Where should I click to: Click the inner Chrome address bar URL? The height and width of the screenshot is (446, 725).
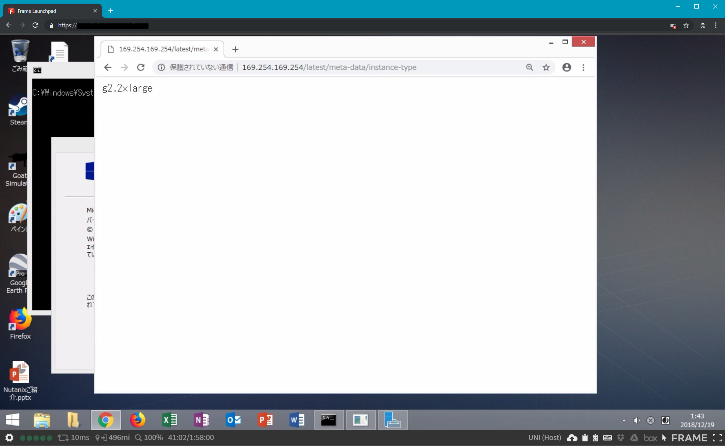329,68
